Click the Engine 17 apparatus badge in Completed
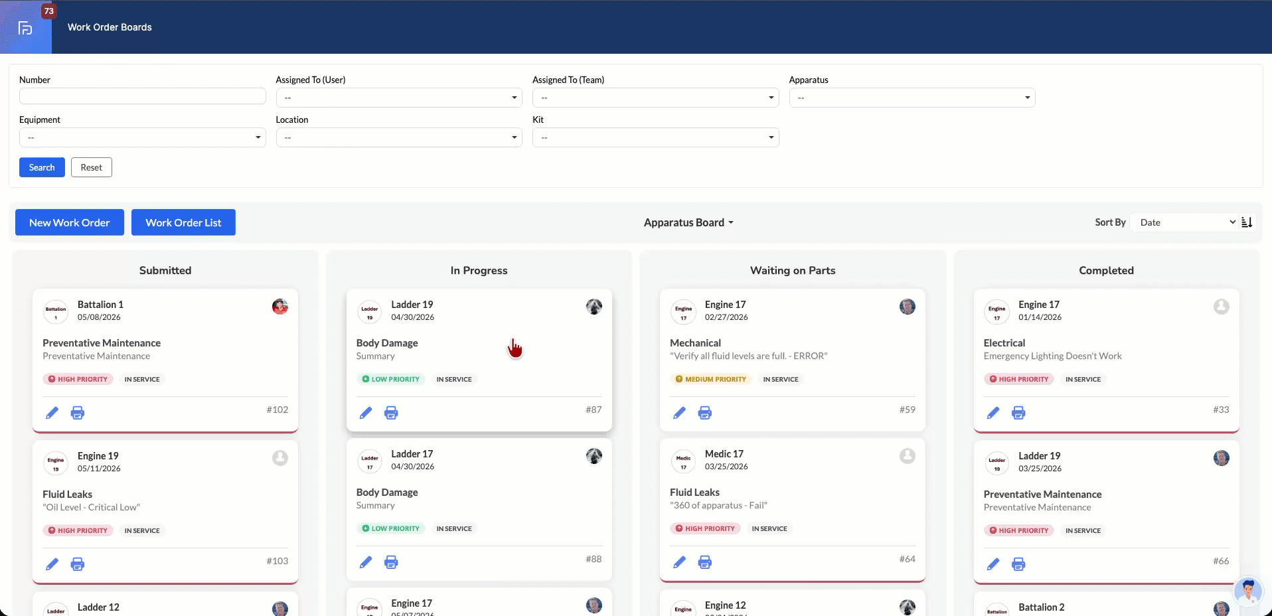 pos(996,311)
